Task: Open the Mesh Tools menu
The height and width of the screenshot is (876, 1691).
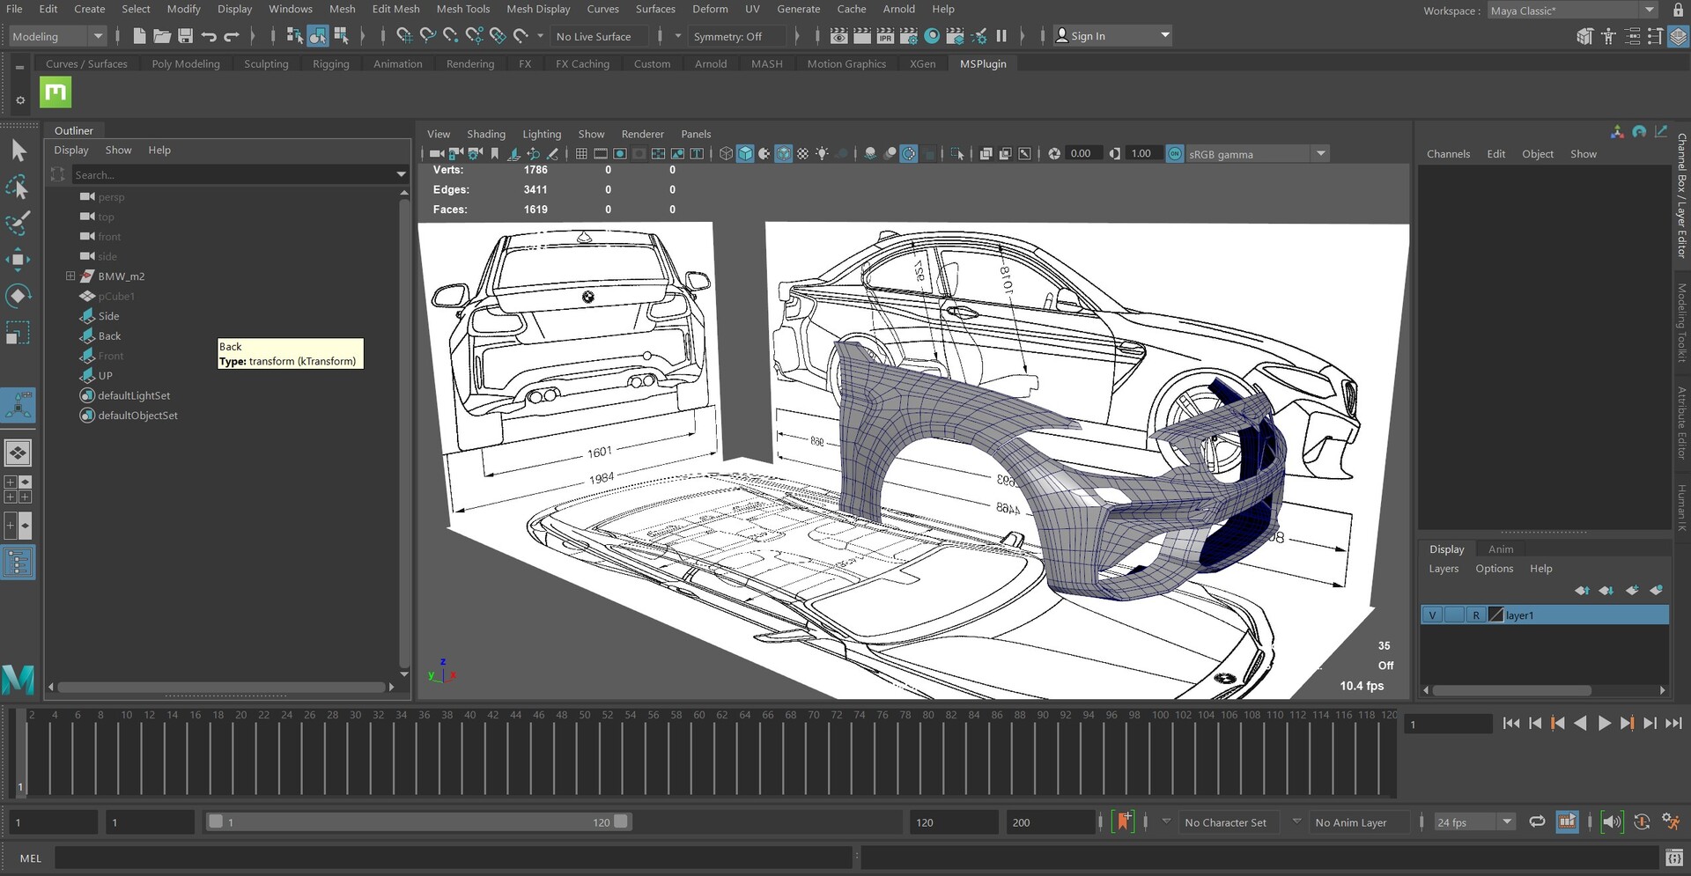Action: pos(462,9)
